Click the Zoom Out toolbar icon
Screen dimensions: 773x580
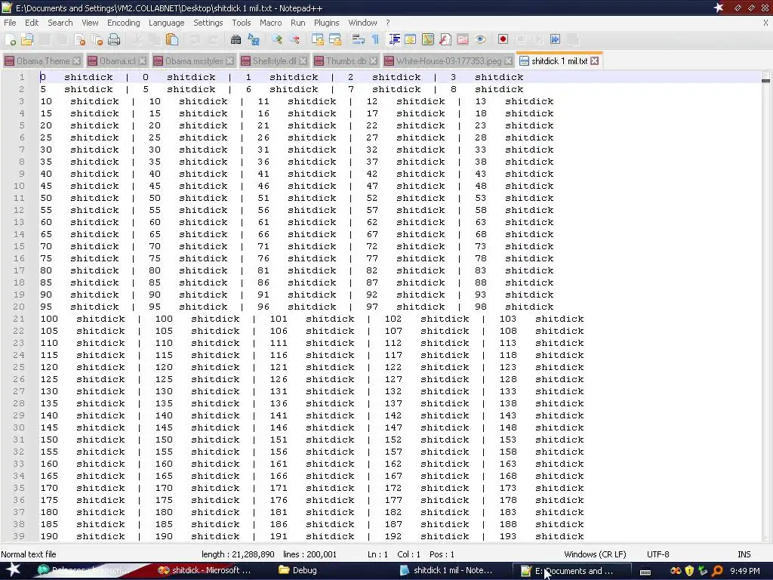pyautogui.click(x=294, y=39)
